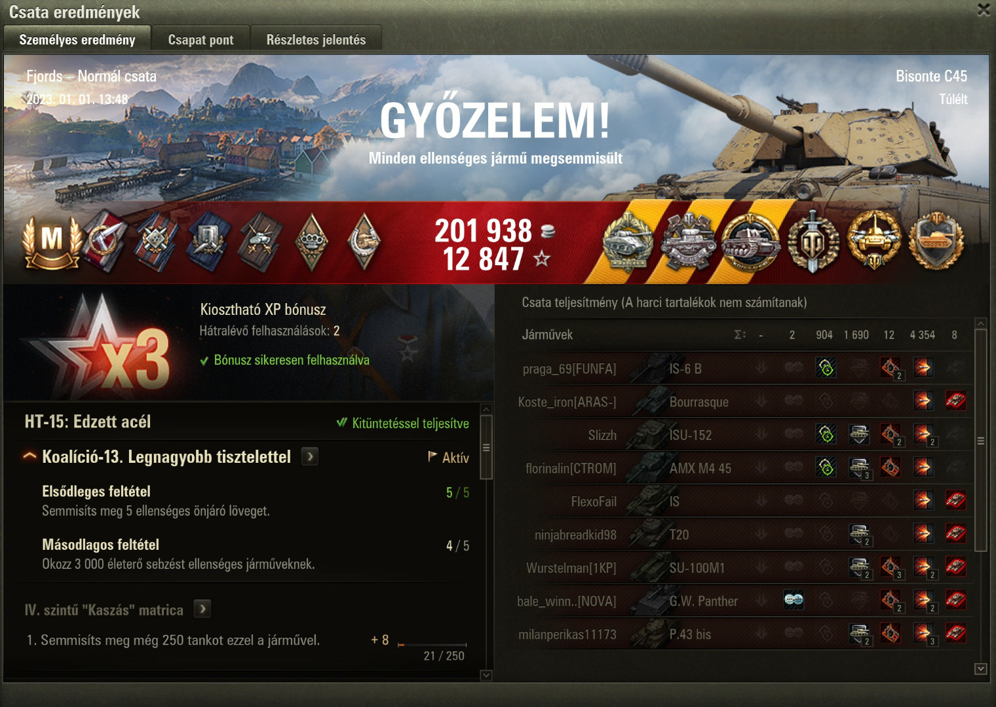The width and height of the screenshot is (996, 707).
Task: Click the Kaszás matrica progress bar
Action: point(432,645)
